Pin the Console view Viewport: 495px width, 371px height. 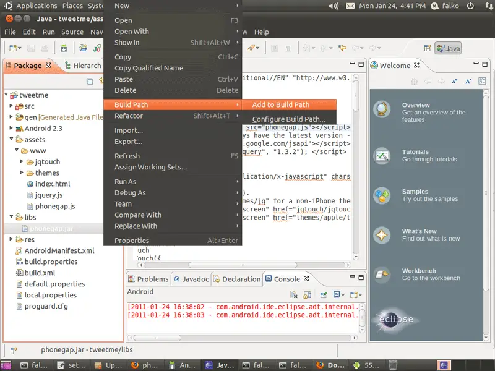point(324,295)
